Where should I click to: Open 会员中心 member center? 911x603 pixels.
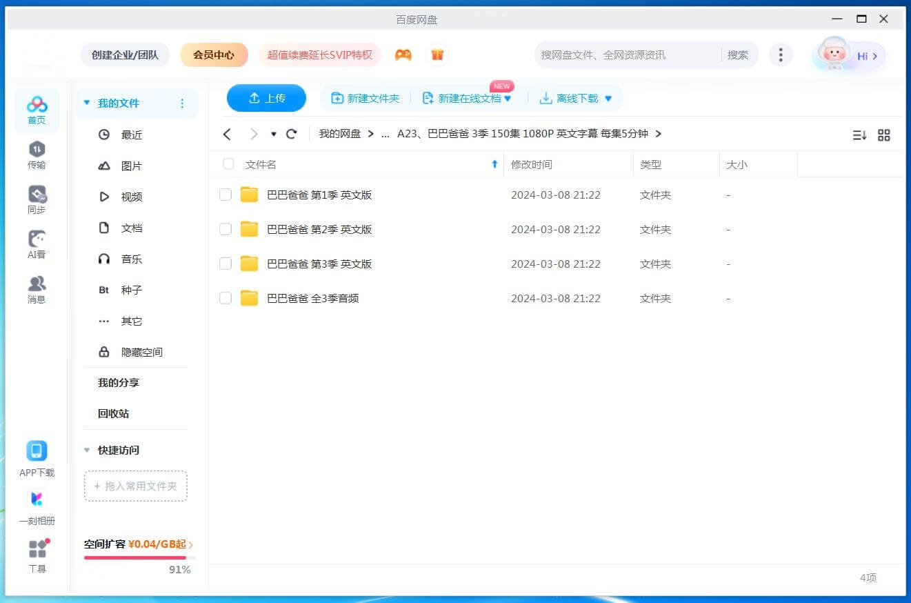point(214,55)
